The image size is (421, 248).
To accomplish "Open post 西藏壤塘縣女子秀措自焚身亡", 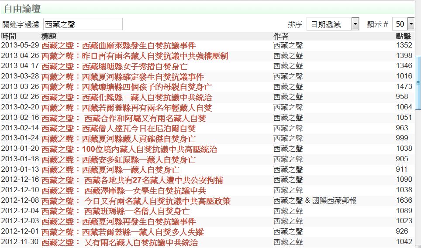I will coord(114,66).
